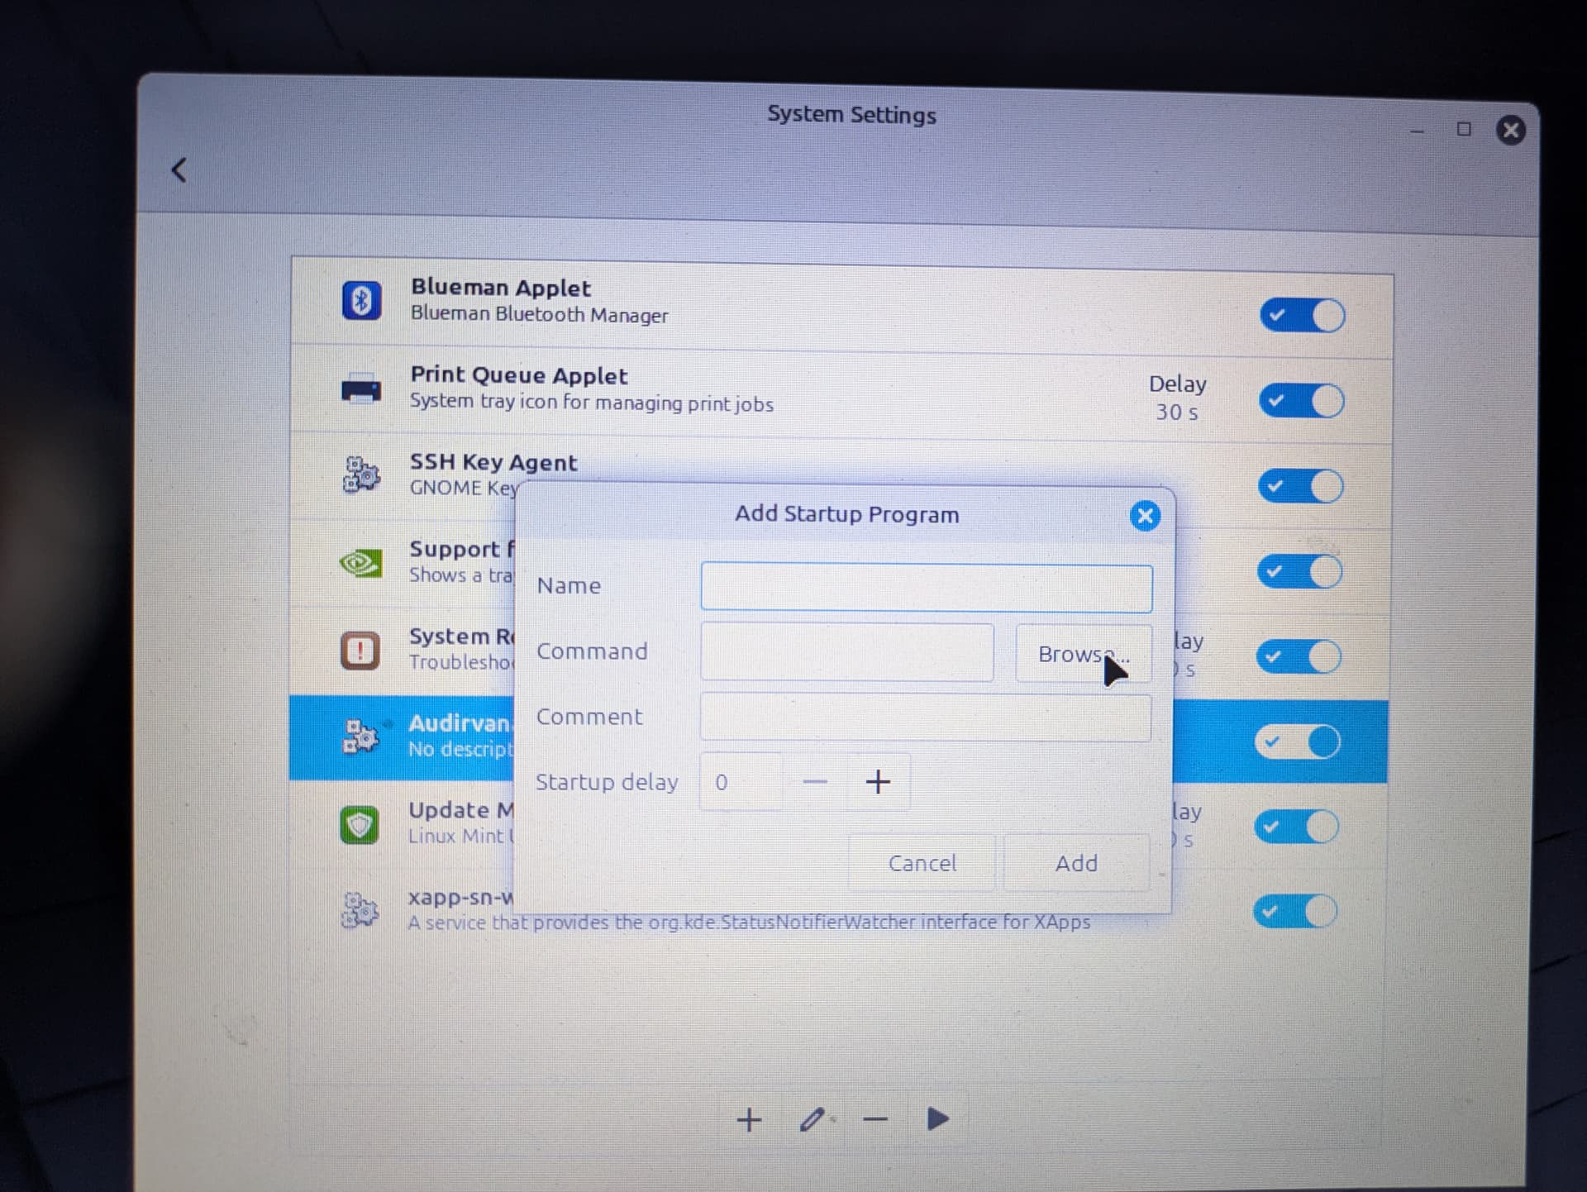Click the Update Manager shield icon
Image resolution: width=1587 pixels, height=1192 pixels.
pyautogui.click(x=360, y=824)
